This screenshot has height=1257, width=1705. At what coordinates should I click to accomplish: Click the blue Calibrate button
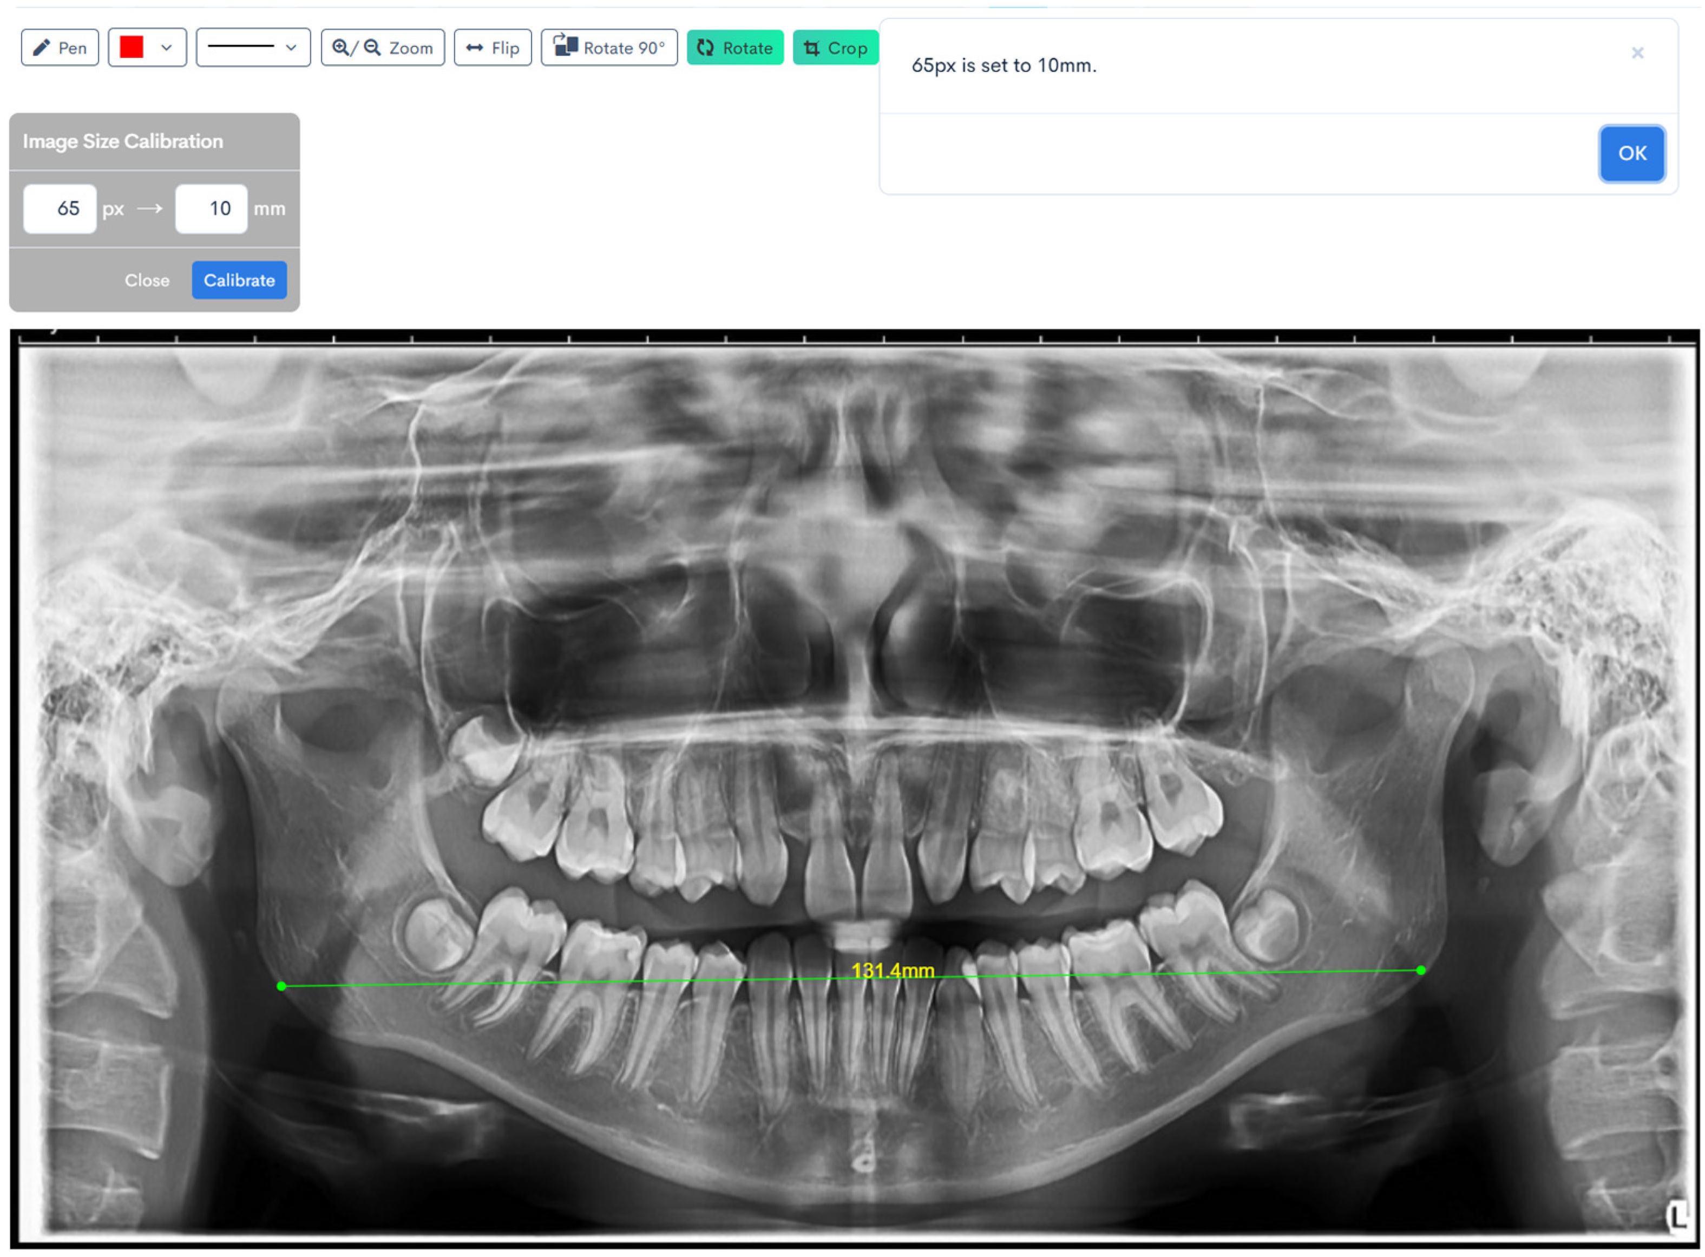point(239,280)
